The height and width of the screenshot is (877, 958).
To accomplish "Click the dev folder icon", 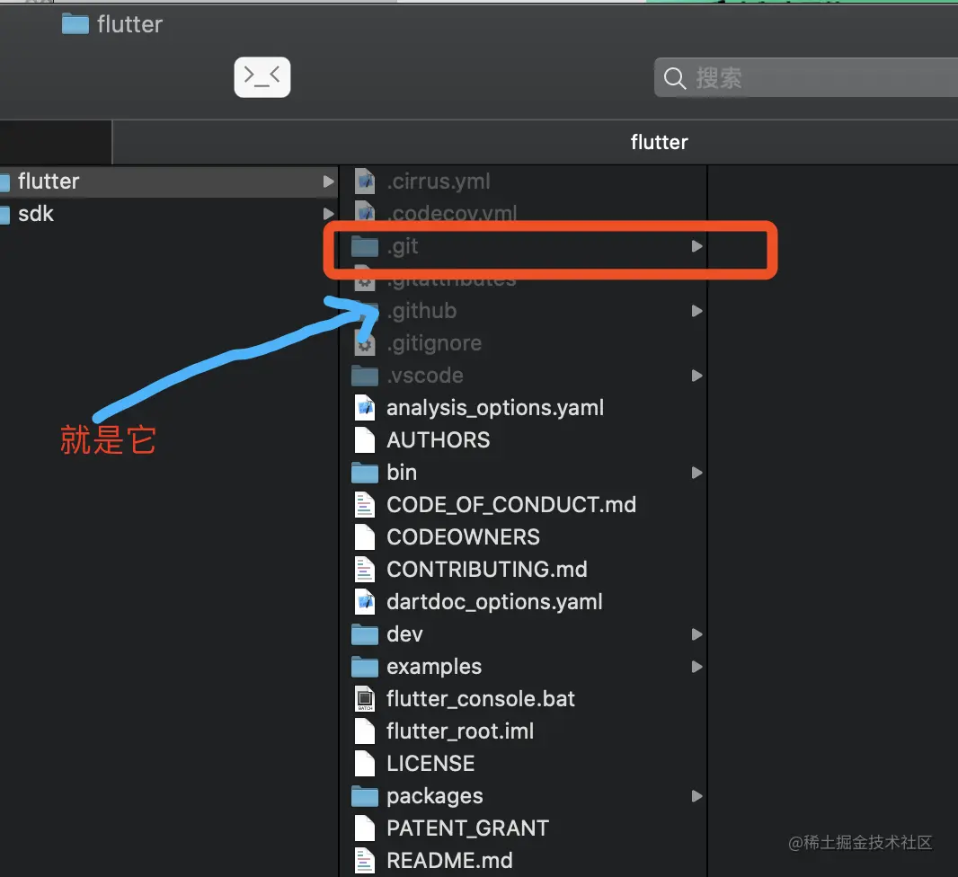I will click(x=365, y=634).
